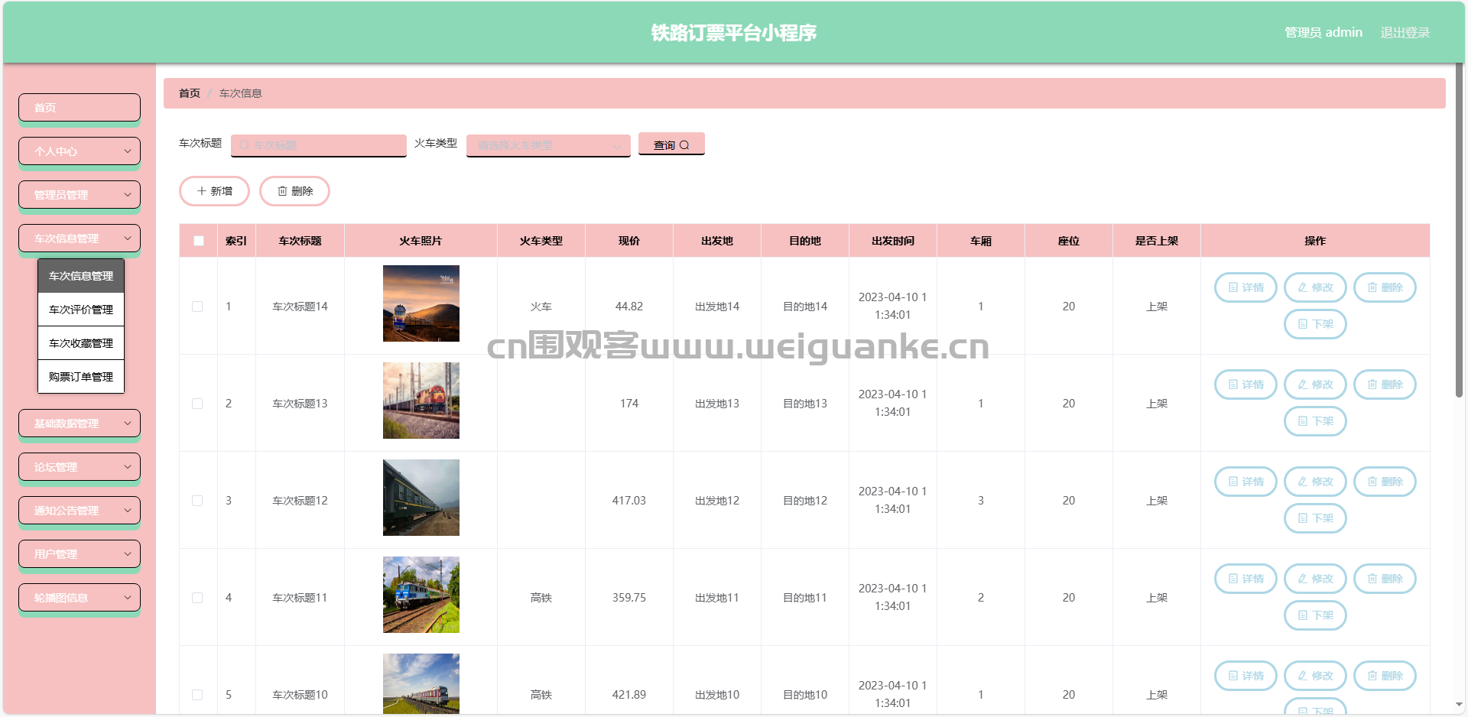Viewport: 1468px width, 717px height.
Task: Focus the 车次标题 search input field
Action: tap(319, 145)
